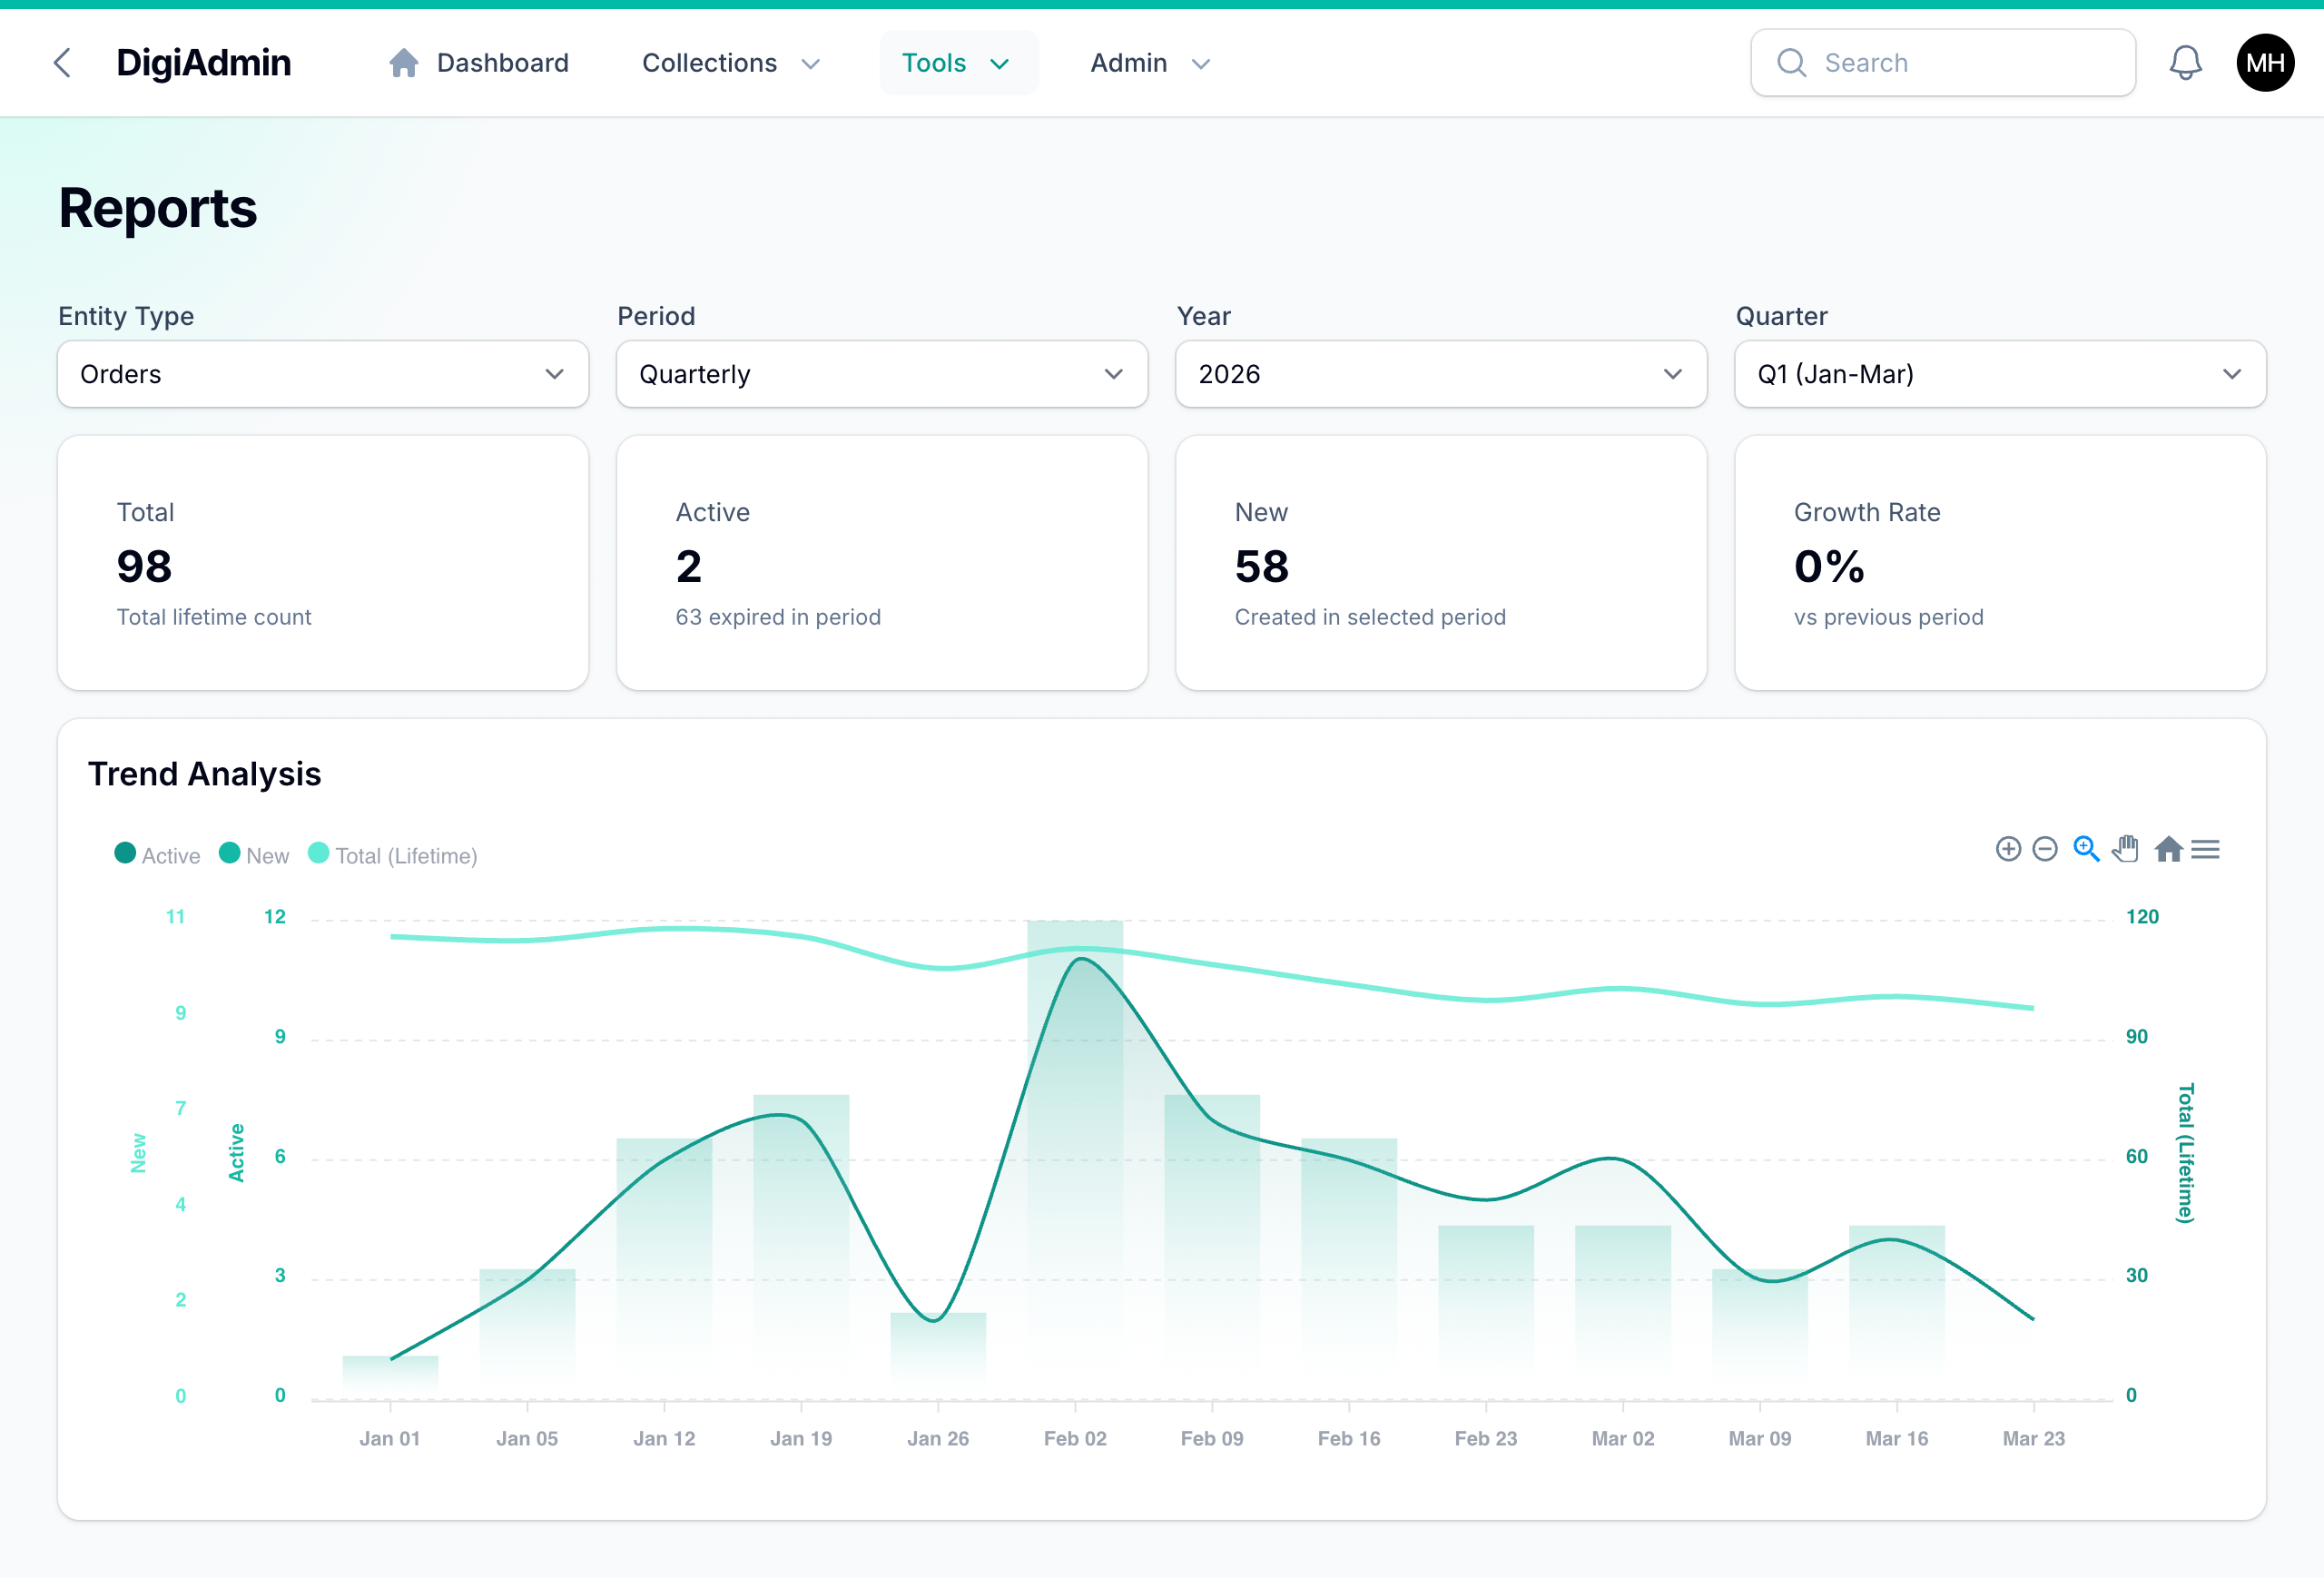Click the home icon next to Dashboard
This screenshot has width=2324, height=1578.
click(404, 62)
